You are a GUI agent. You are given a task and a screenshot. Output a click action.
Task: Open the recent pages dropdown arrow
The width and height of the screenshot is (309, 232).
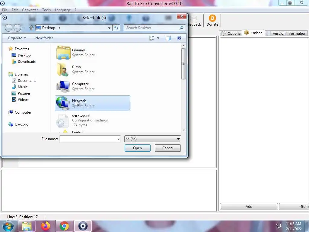(x=23, y=28)
